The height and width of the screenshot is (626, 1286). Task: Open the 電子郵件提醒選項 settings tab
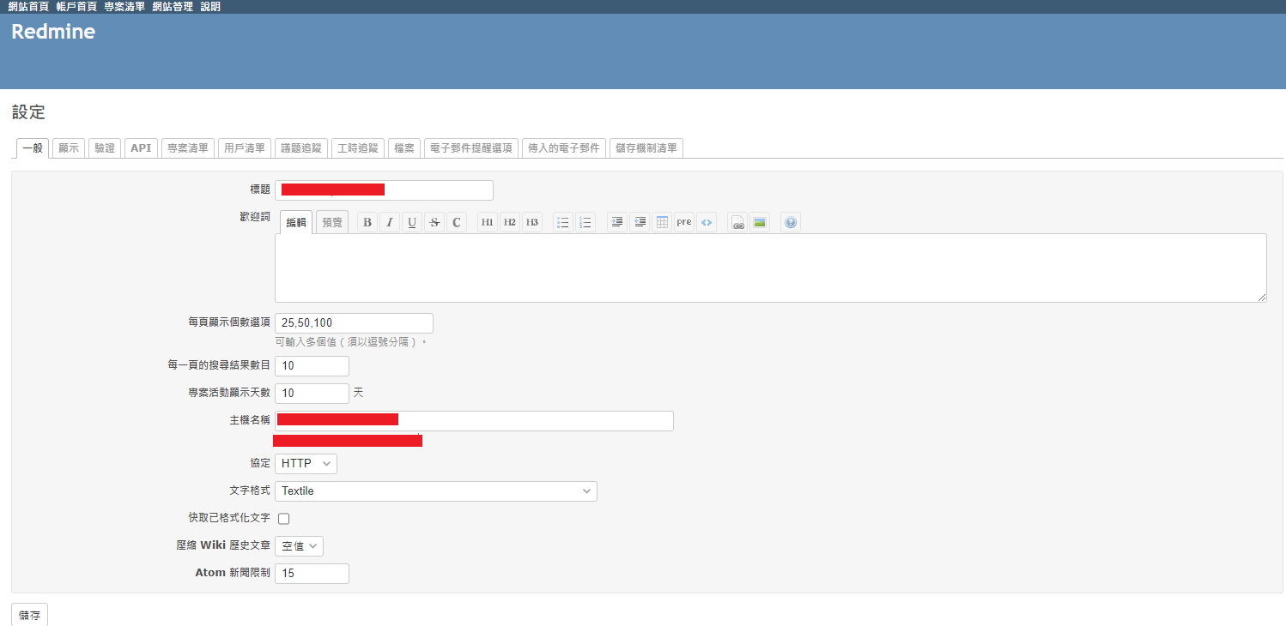pyautogui.click(x=471, y=148)
